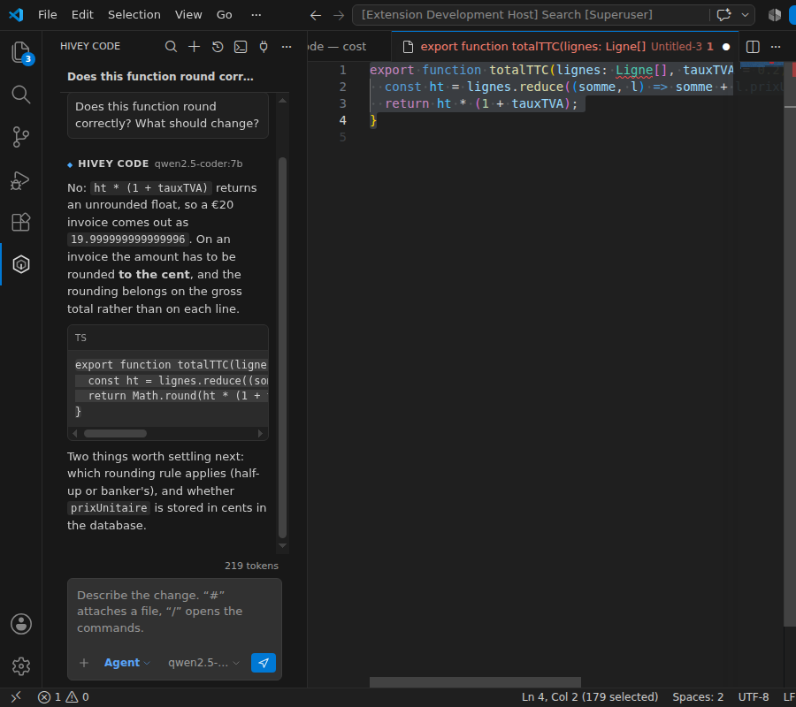
Task: Go forward with the right arrow
Action: (x=339, y=15)
